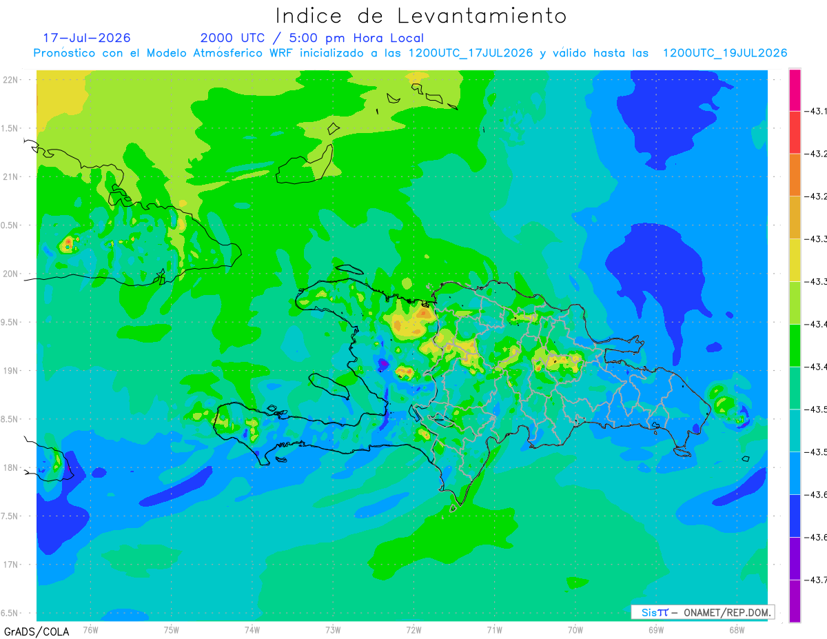This screenshot has width=827, height=639.
Task: Click the "76W" longitude label
Action: point(90,629)
